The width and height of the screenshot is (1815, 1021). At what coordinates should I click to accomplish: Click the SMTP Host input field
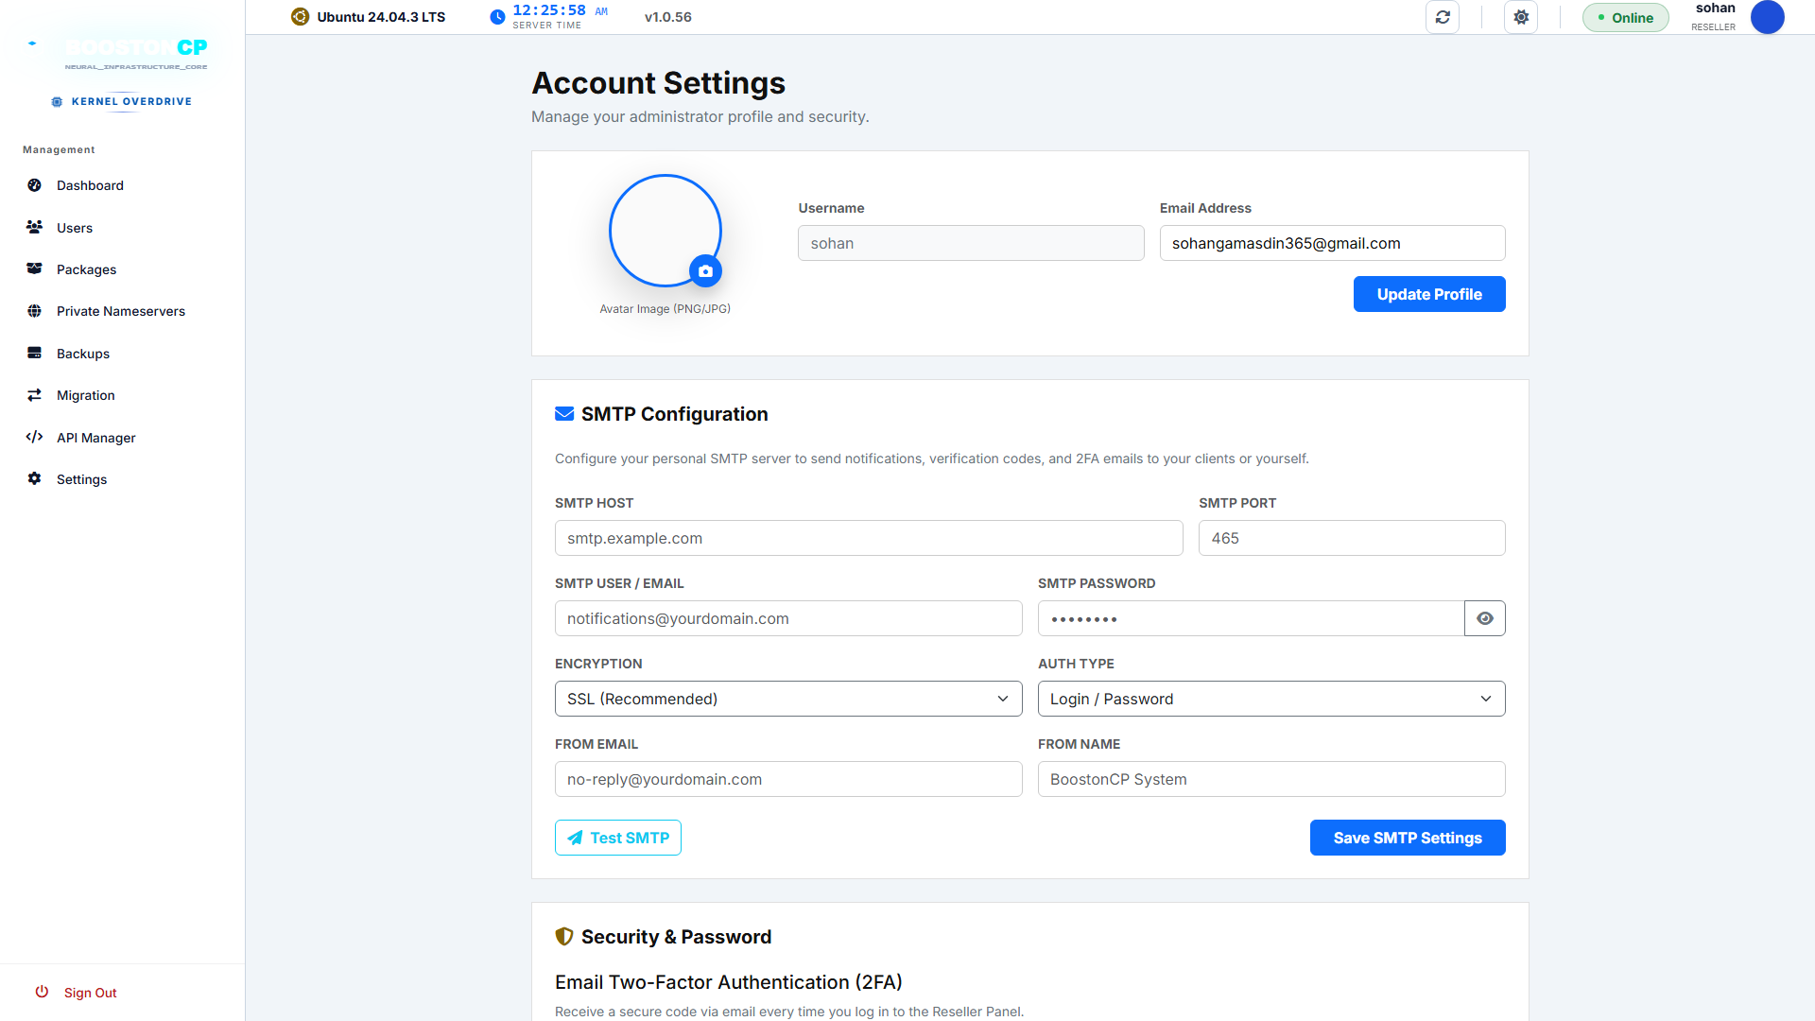click(869, 538)
